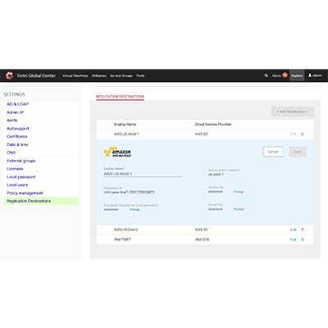Change the Access Key value
The height and width of the screenshot is (328, 328).
point(239,192)
